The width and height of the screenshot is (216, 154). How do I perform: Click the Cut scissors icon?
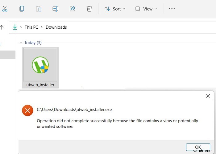[5, 9]
